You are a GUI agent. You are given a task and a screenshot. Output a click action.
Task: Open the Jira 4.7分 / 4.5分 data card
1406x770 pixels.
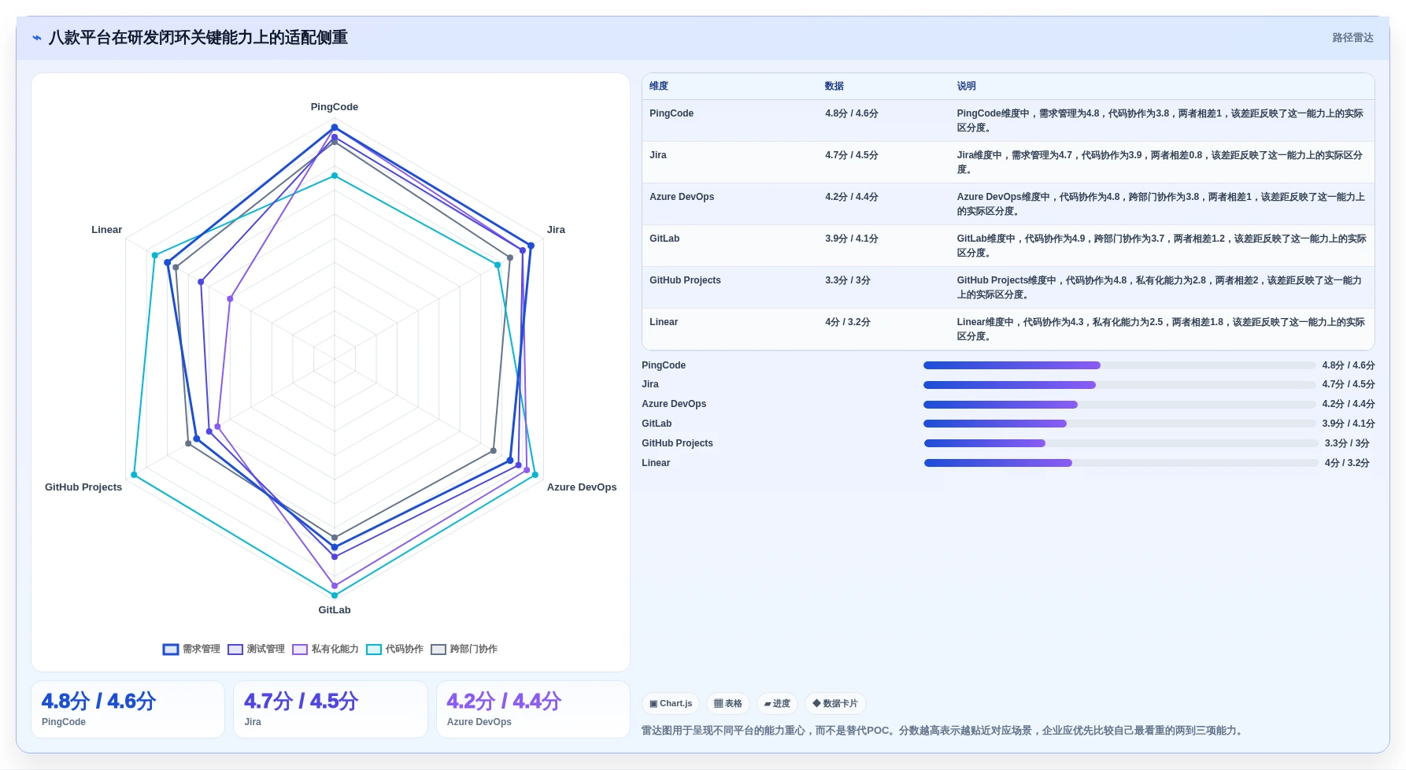pyautogui.click(x=331, y=709)
